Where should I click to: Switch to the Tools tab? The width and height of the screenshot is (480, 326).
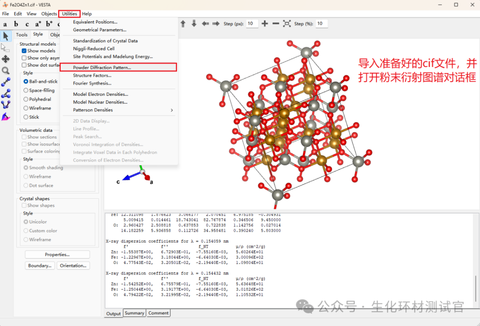pos(22,35)
